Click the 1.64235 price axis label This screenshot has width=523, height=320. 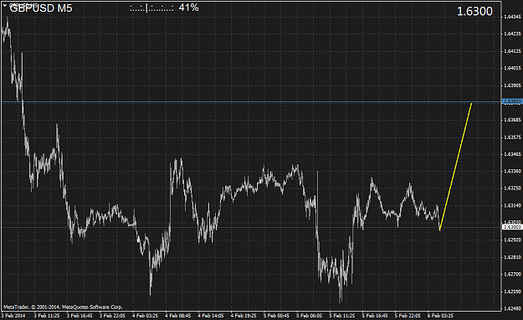512,34
